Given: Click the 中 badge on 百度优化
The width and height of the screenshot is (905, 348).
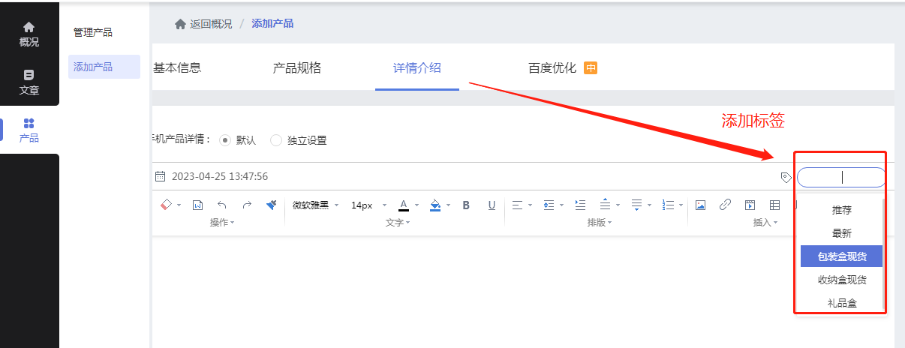Looking at the screenshot, I should tap(591, 68).
